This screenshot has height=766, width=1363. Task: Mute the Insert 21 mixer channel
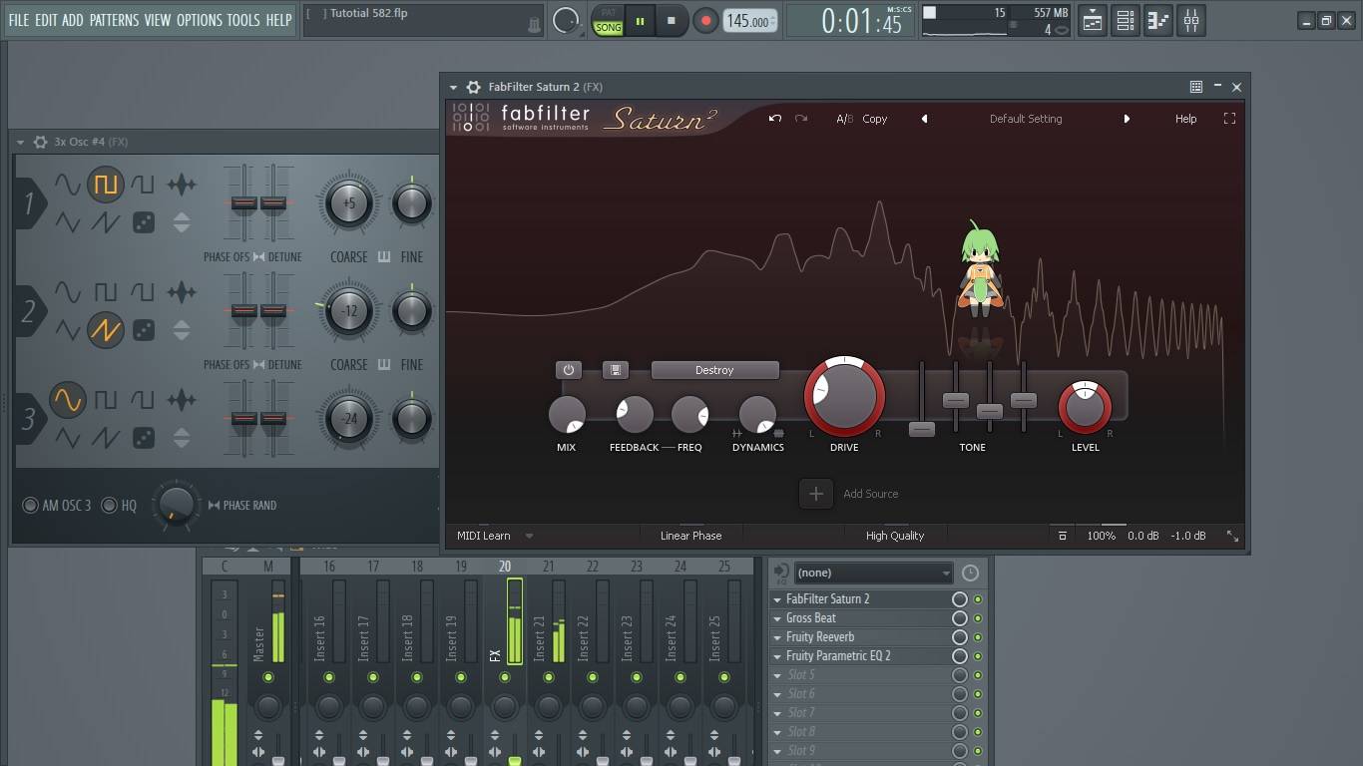pos(548,677)
